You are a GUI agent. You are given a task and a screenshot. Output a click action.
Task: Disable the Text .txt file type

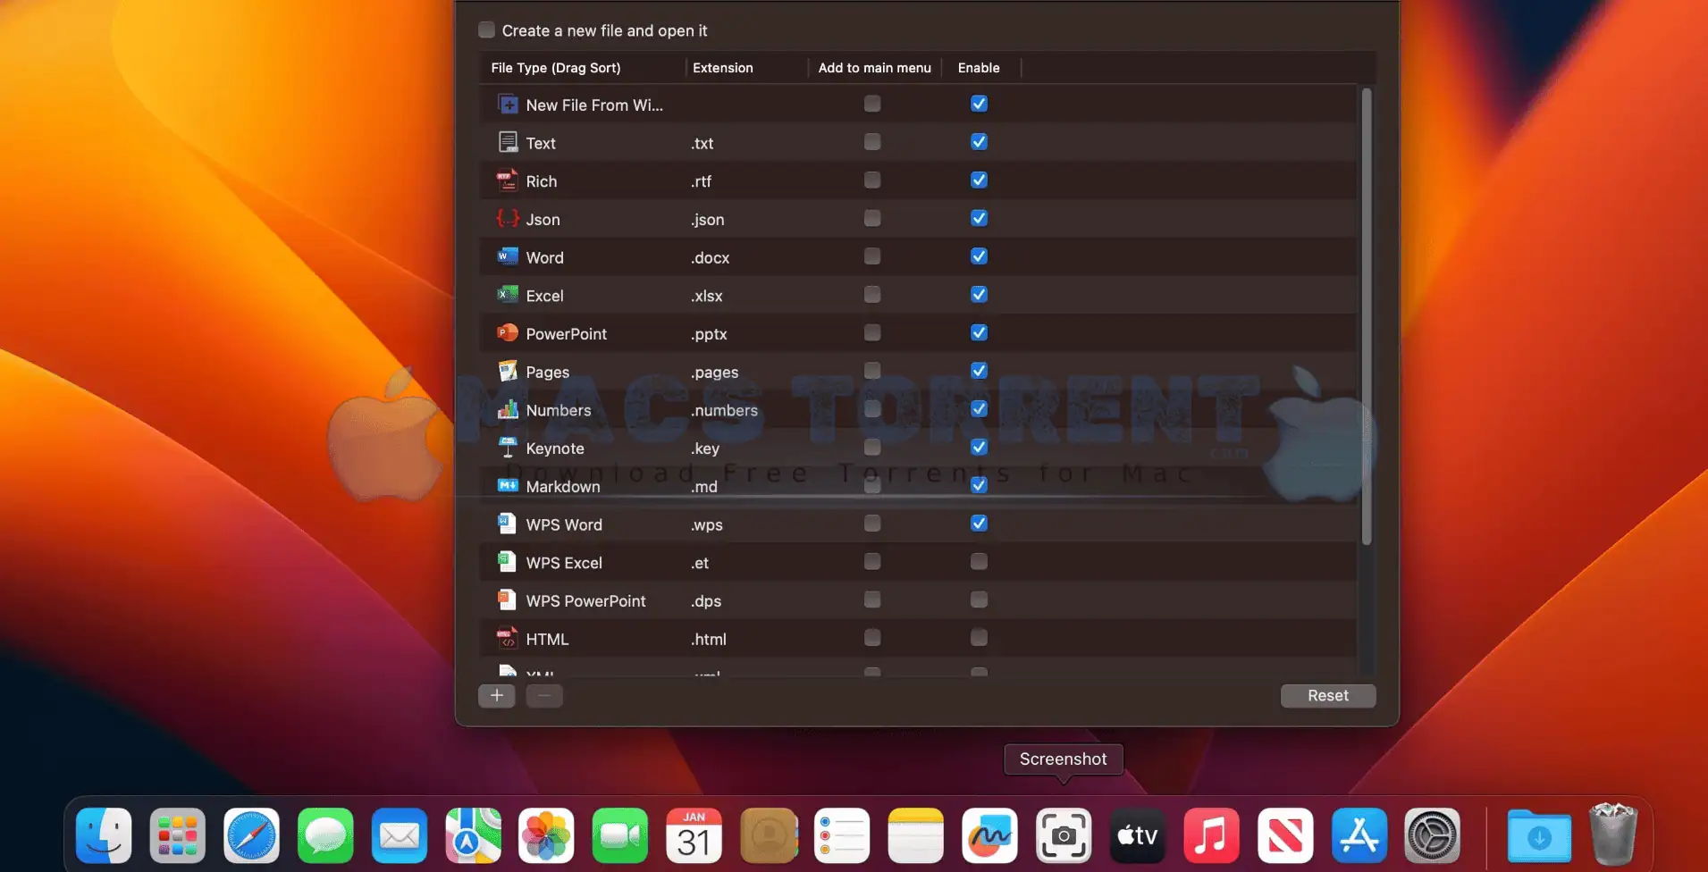979,142
